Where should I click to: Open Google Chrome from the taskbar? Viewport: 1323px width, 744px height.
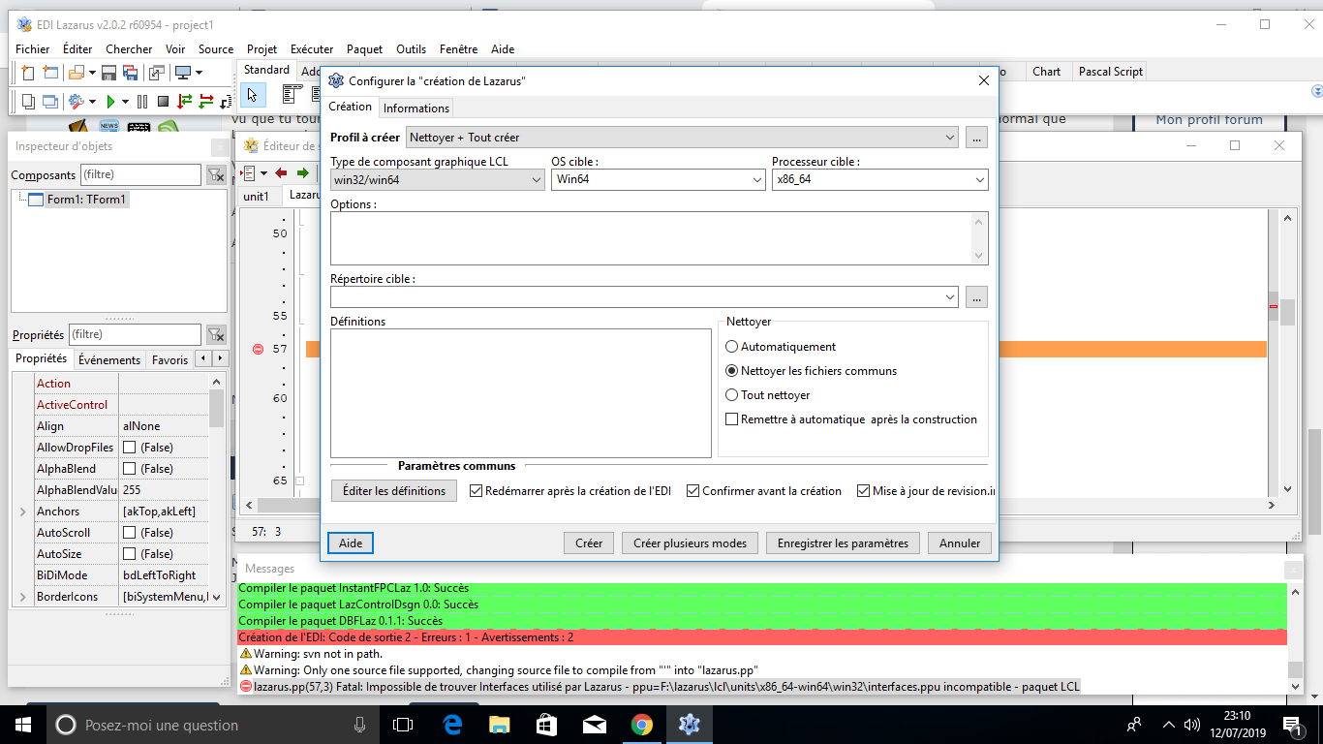pos(642,724)
